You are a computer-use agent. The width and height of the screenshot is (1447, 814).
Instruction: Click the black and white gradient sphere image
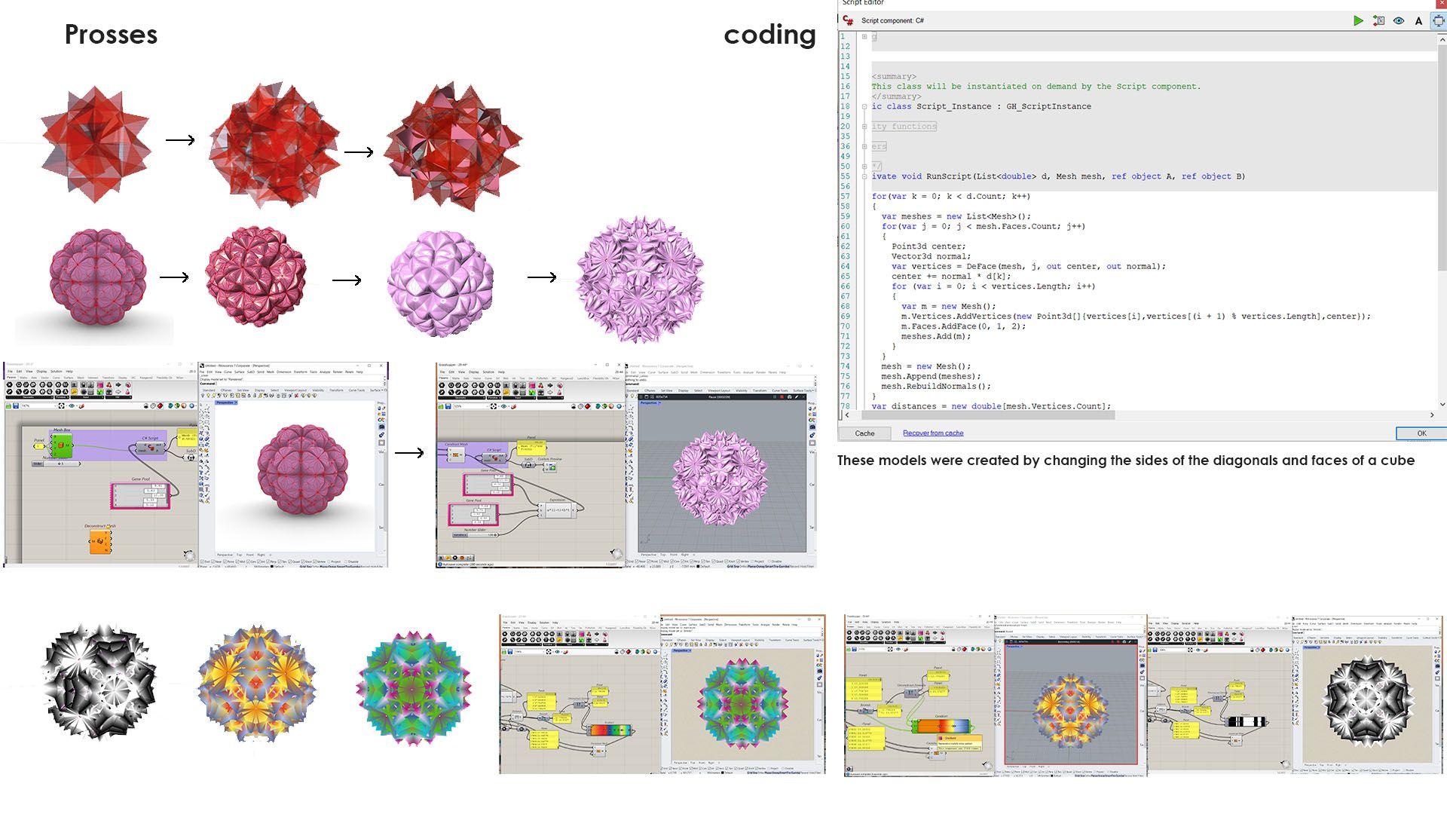coord(99,682)
